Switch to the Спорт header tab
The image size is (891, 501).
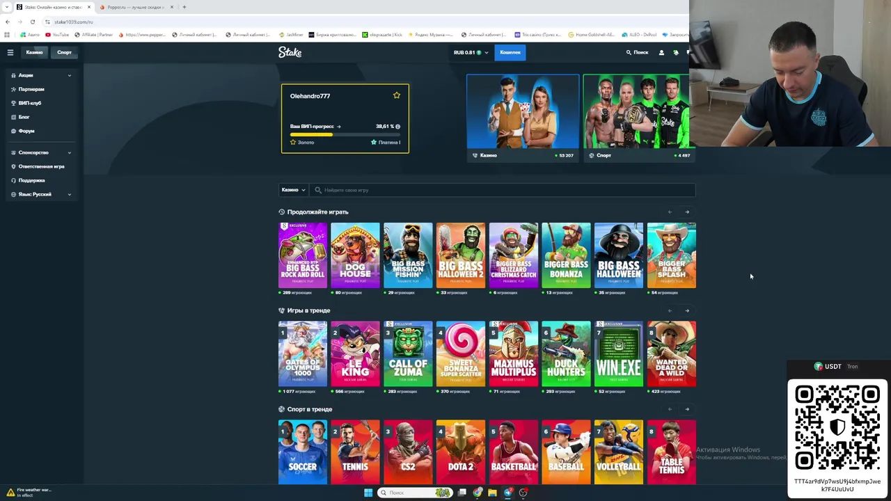click(x=64, y=52)
